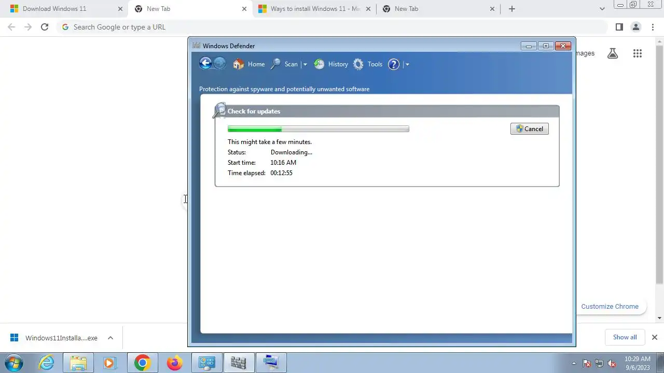The image size is (664, 373).
Task: Open Windows Defender Home
Action: [x=249, y=64]
